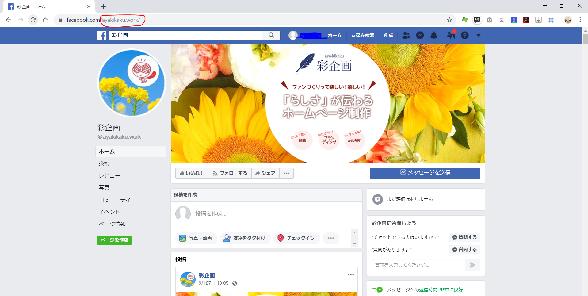Image resolution: width=588 pixels, height=296 pixels.
Task: View the site lock security icon
Action: [60, 20]
